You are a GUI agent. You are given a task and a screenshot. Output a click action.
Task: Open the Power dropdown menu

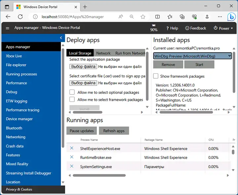tap(223, 28)
